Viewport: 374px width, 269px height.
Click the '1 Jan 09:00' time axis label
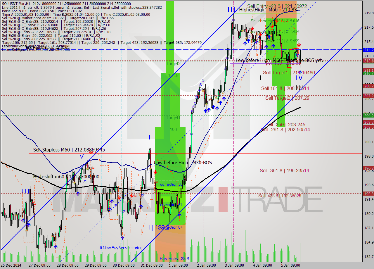(178, 265)
